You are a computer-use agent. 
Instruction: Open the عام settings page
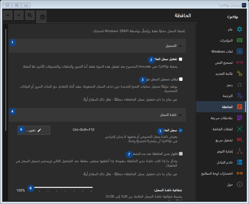(221, 29)
